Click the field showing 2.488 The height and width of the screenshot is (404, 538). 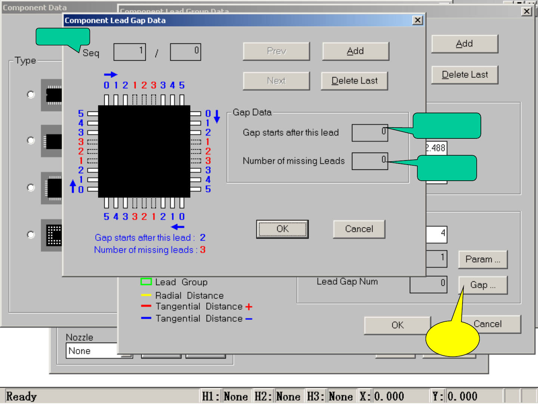point(436,148)
